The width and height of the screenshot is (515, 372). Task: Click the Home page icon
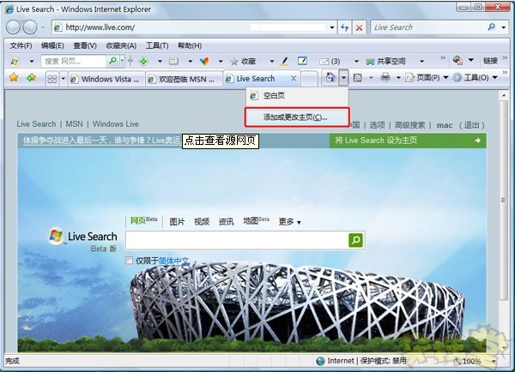point(330,78)
